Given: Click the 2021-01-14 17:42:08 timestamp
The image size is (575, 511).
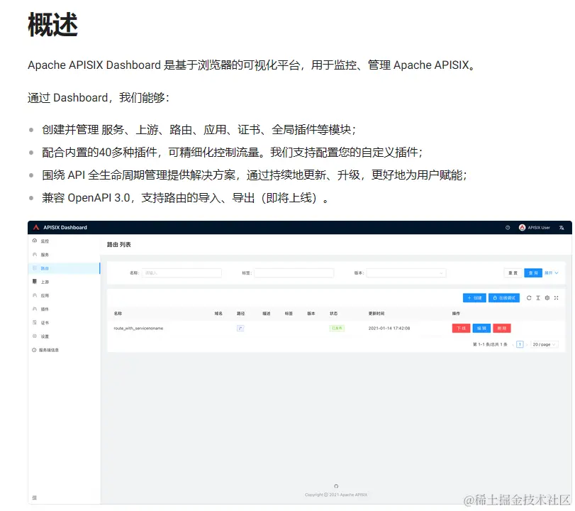Looking at the screenshot, I should click(389, 328).
